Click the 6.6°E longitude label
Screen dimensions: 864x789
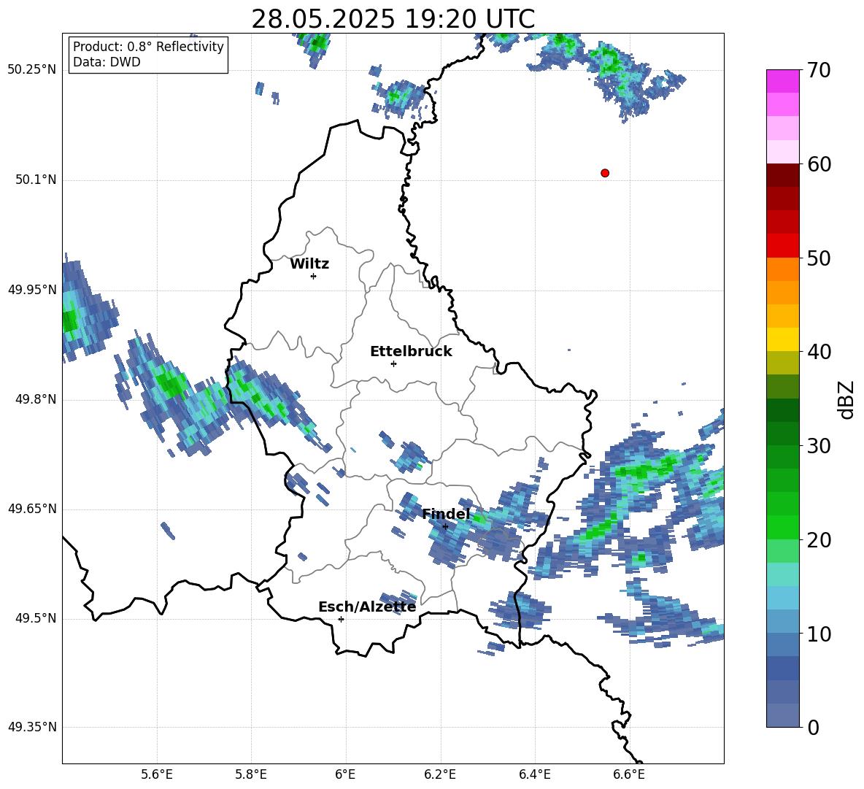tap(629, 774)
